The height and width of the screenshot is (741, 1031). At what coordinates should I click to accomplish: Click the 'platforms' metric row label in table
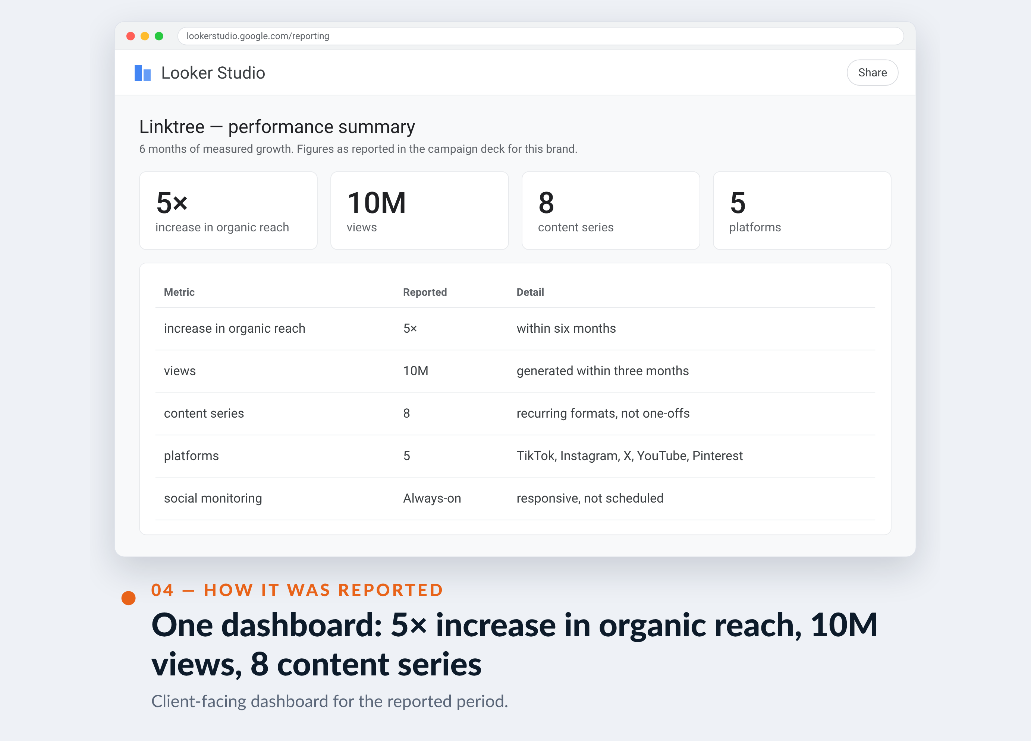coord(191,456)
